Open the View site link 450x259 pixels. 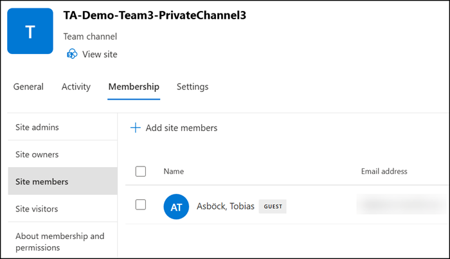pyautogui.click(x=100, y=54)
